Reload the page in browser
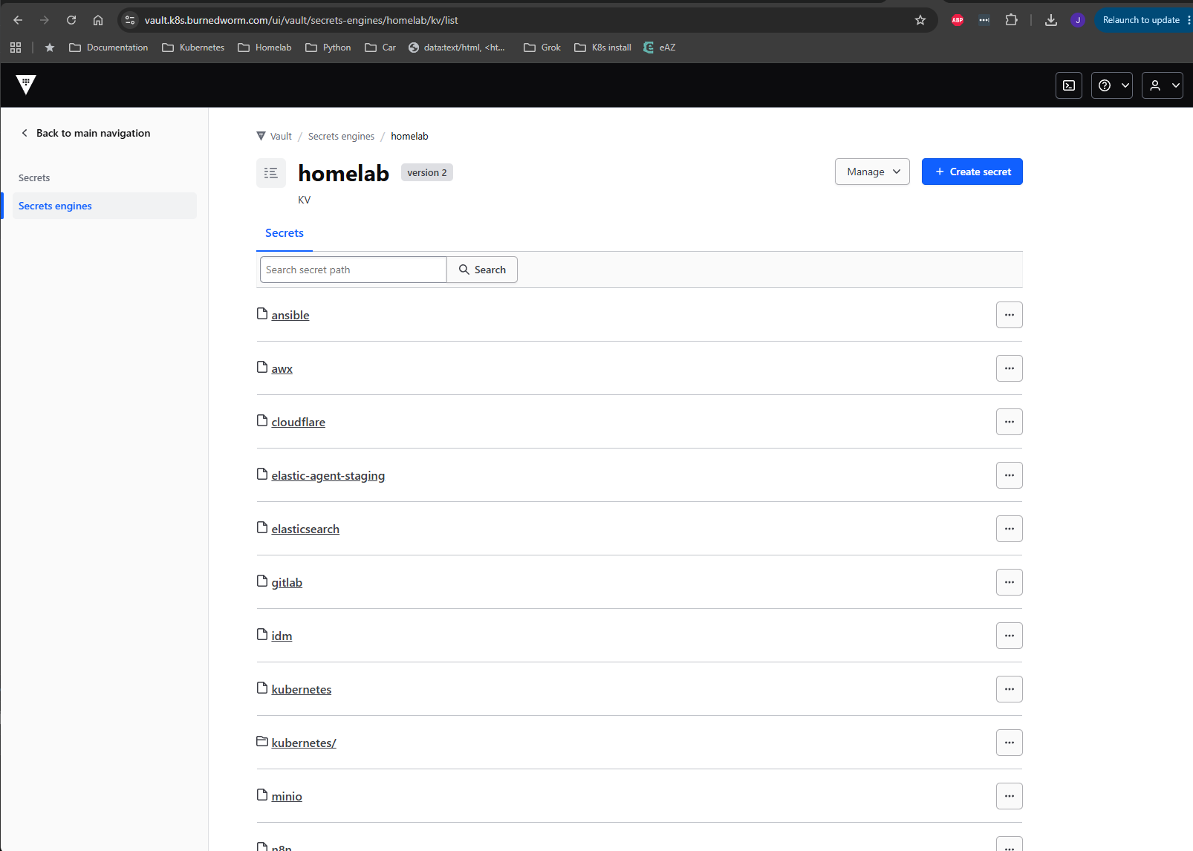 [71, 20]
